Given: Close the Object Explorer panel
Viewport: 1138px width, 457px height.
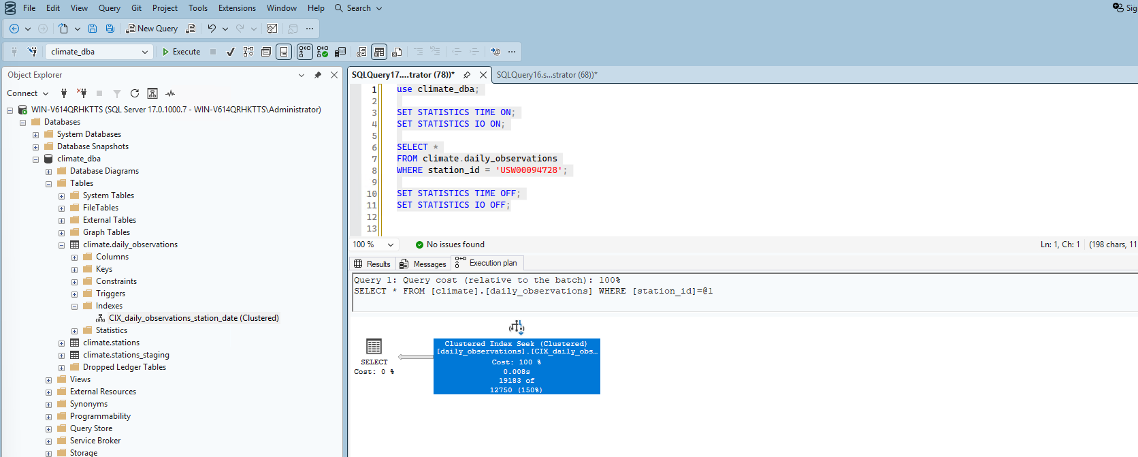Looking at the screenshot, I should 334,75.
